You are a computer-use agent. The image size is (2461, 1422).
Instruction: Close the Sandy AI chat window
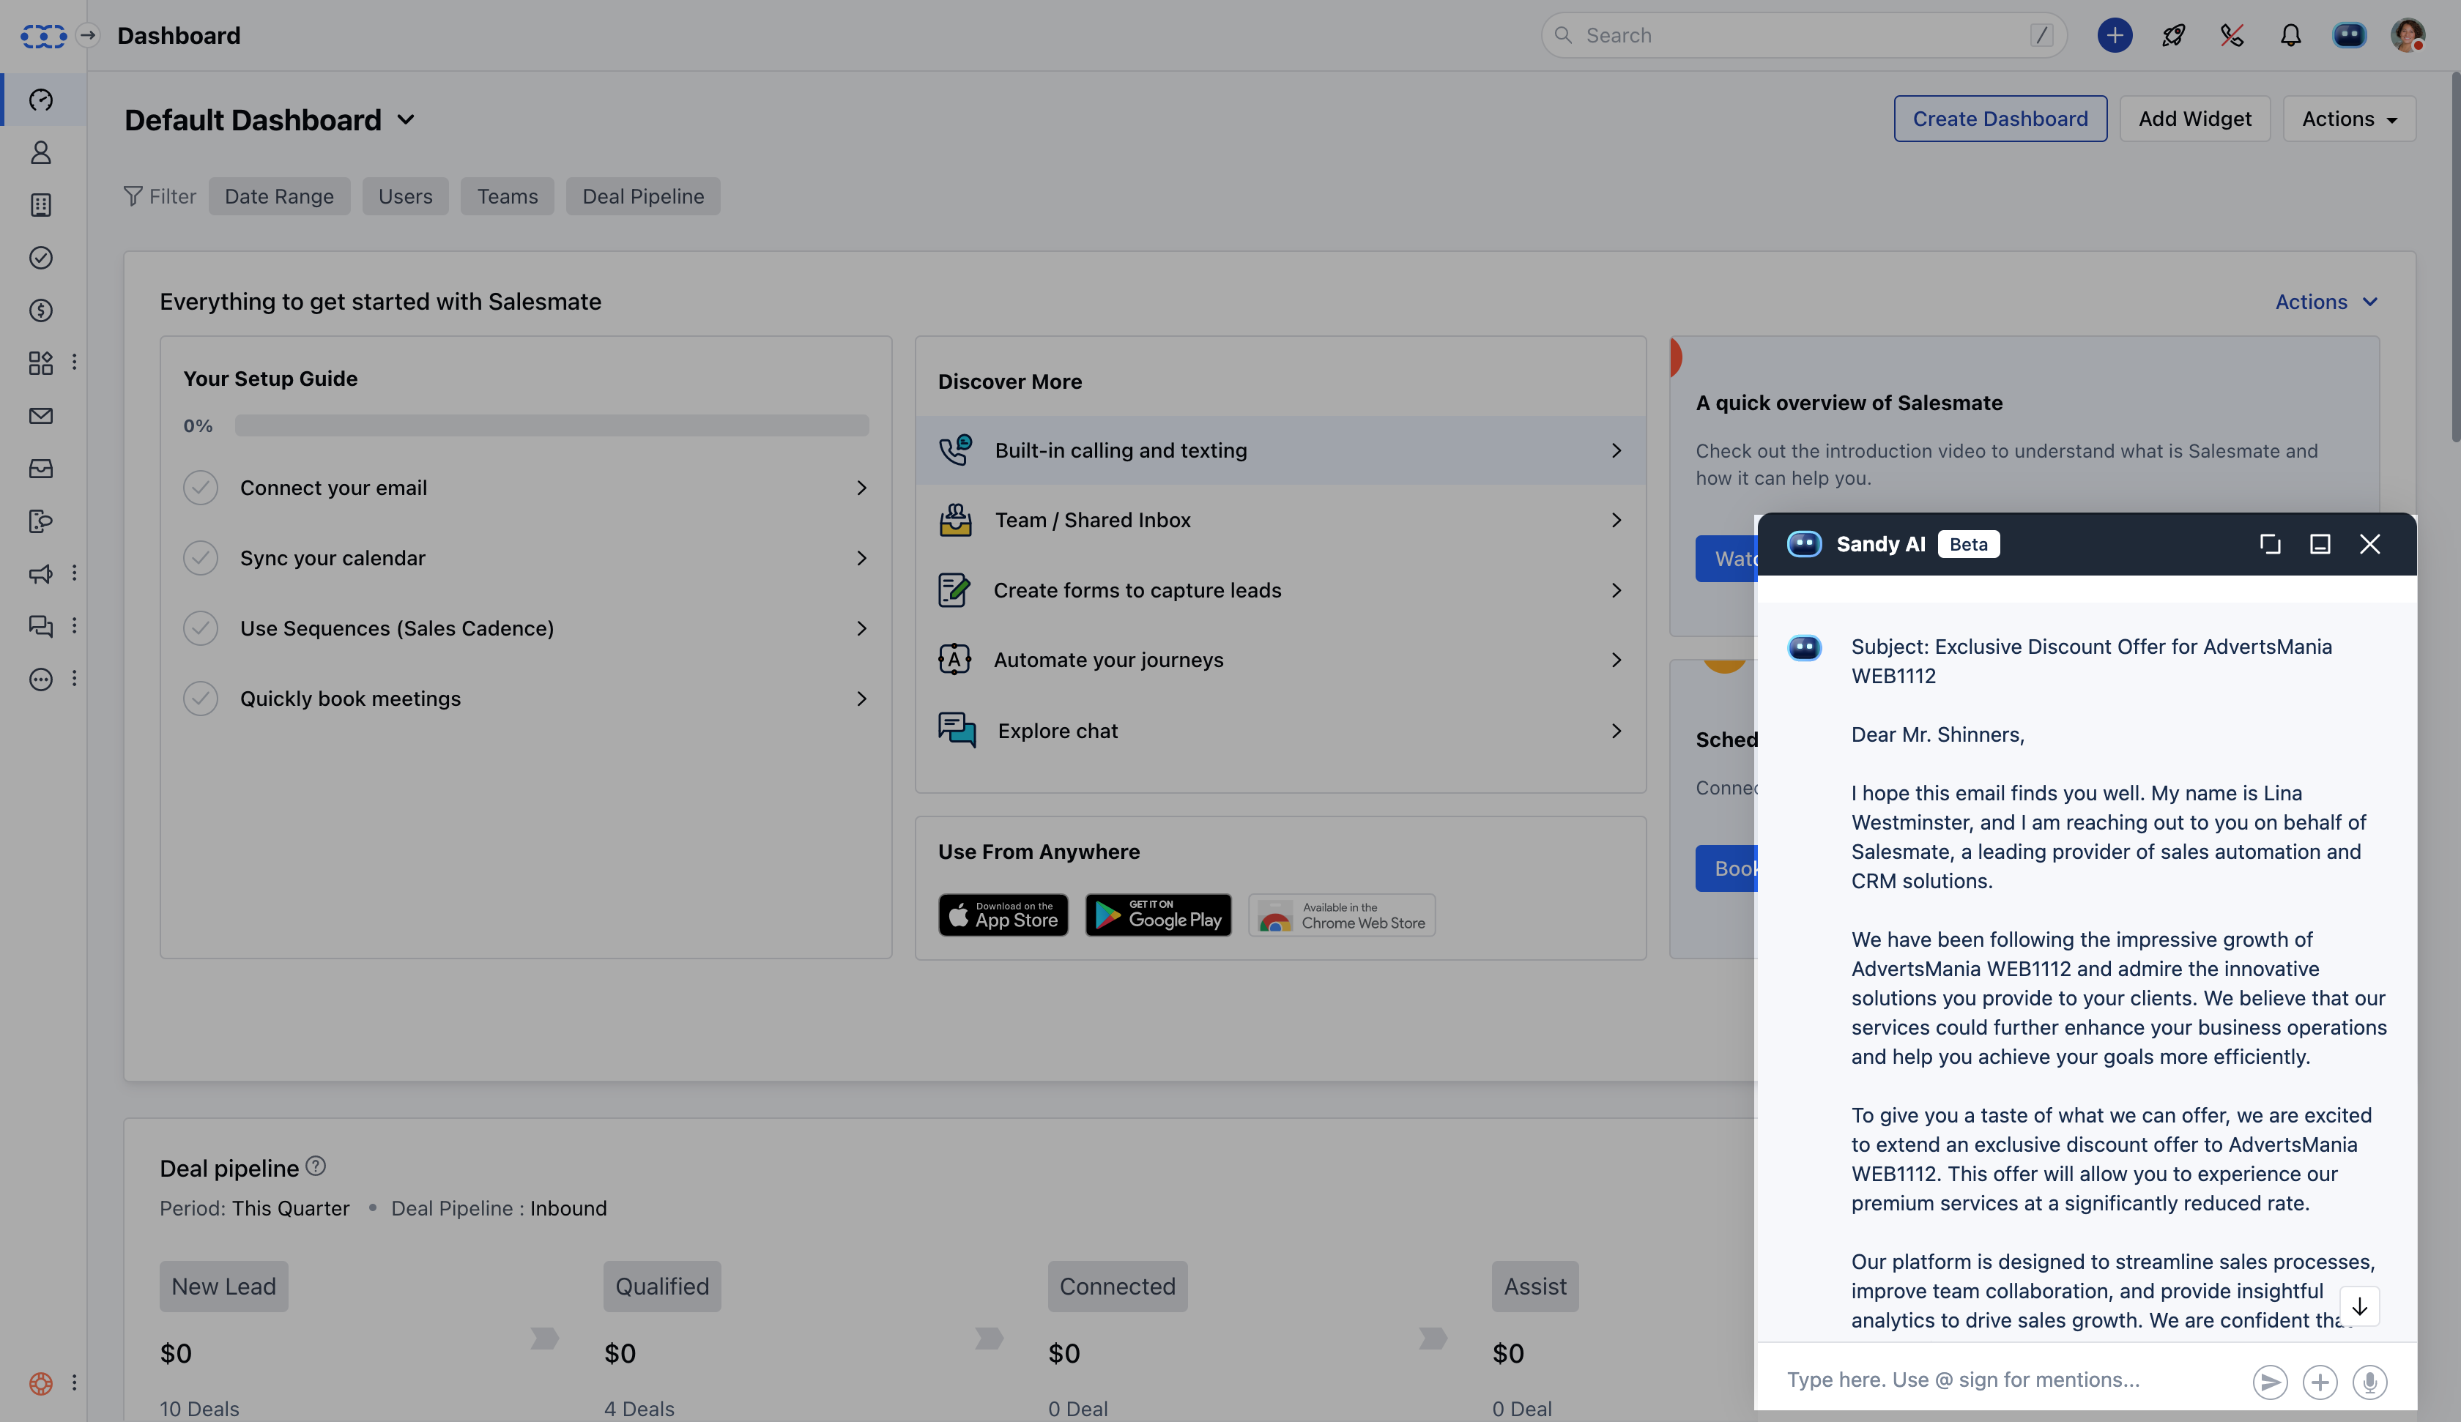click(x=2370, y=544)
